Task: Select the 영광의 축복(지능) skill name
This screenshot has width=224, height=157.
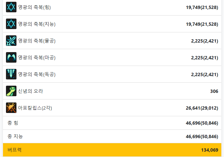Action: point(37,24)
